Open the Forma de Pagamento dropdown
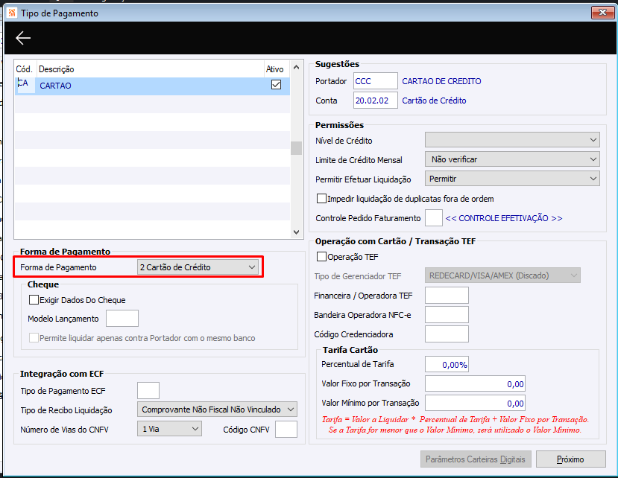This screenshot has width=618, height=478. click(x=198, y=267)
